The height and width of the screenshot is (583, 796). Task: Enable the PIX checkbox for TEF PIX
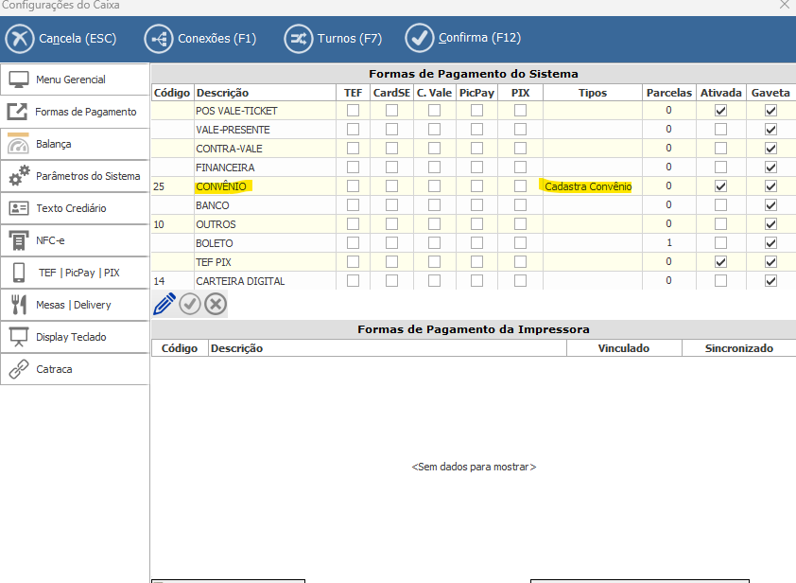520,262
